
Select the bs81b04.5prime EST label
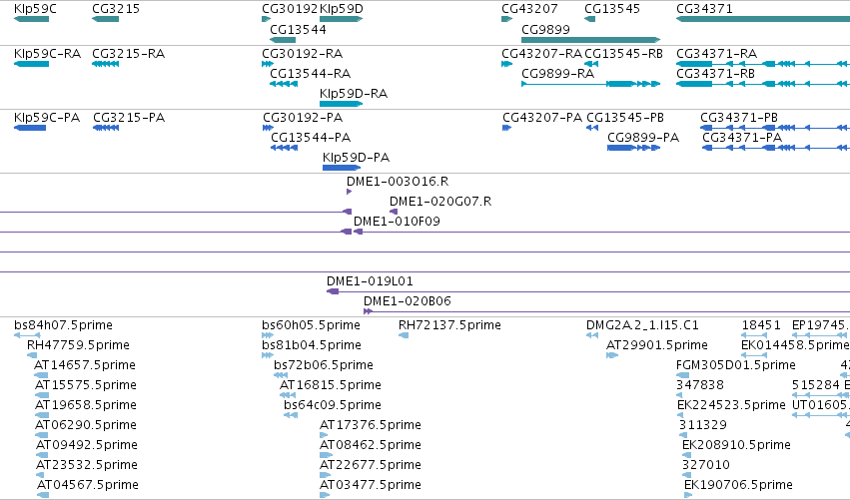(x=312, y=345)
